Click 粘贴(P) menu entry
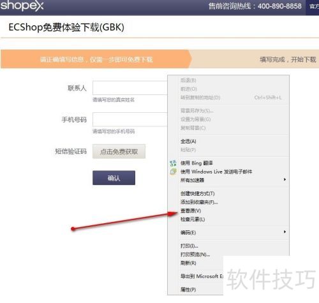Image resolution: width=319 pixels, height=303 pixels. coord(188,150)
